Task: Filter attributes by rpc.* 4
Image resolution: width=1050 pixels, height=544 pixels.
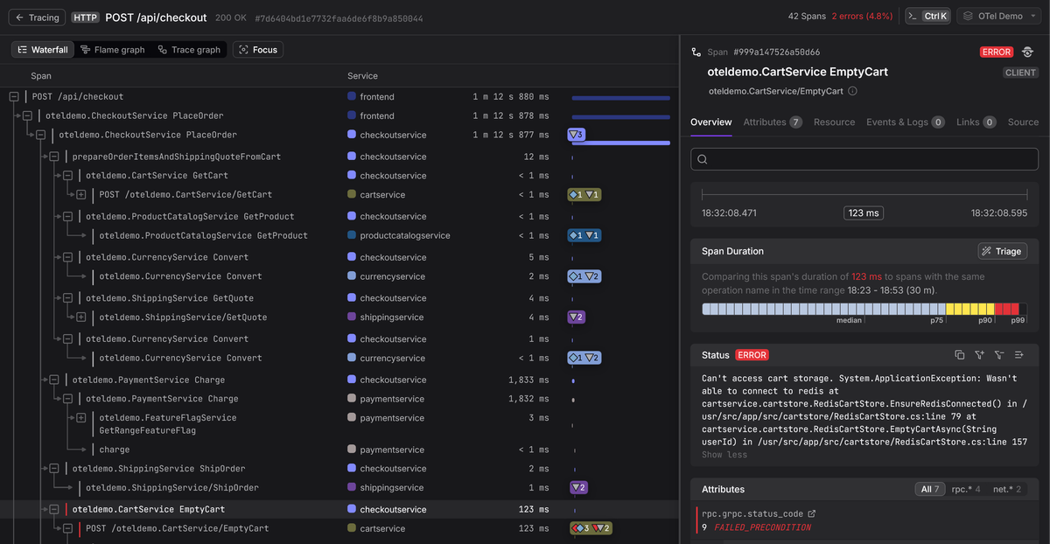Action: click(x=966, y=489)
